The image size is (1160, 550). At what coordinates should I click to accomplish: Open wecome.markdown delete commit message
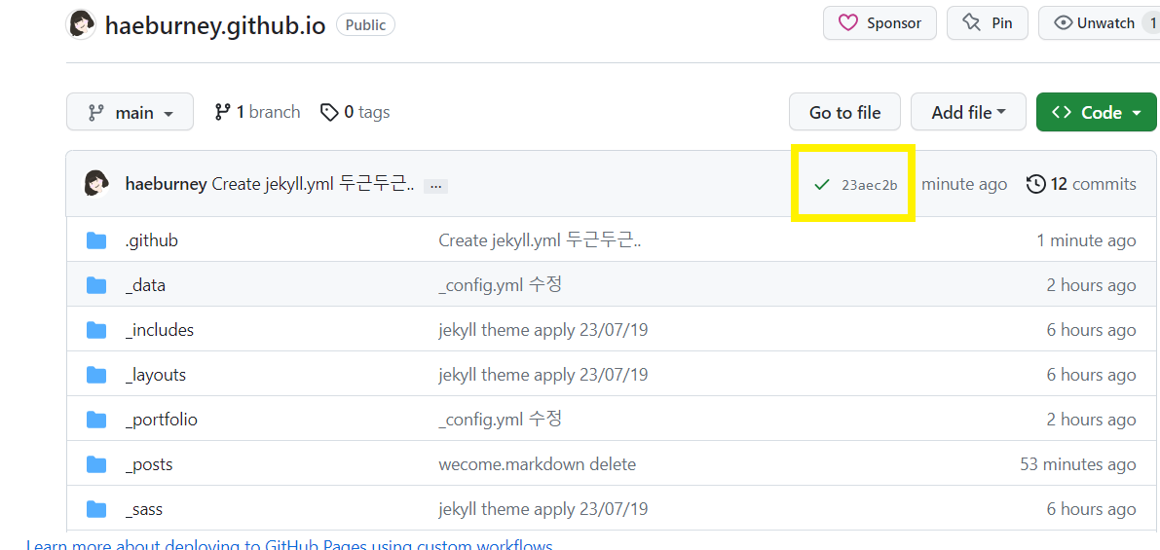(537, 465)
